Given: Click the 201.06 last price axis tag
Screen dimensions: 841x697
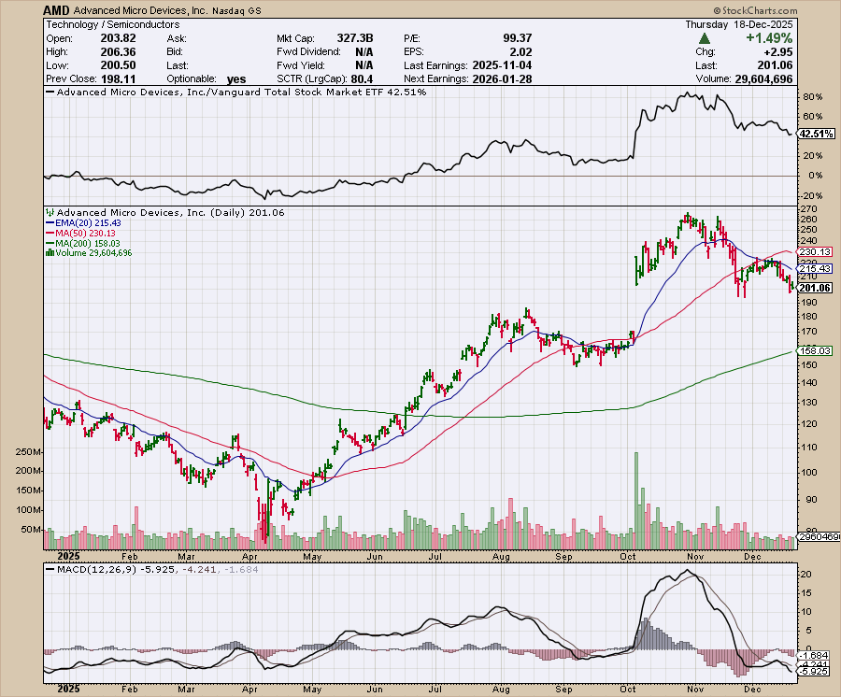Looking at the screenshot, I should 815,288.
